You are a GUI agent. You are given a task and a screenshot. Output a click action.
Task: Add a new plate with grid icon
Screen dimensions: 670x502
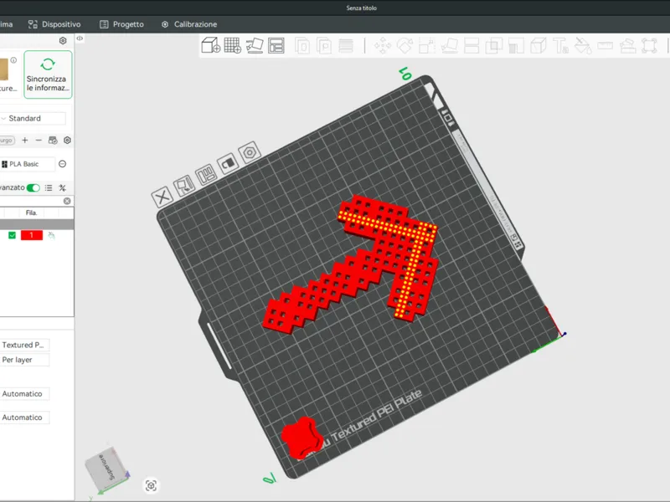pos(233,45)
